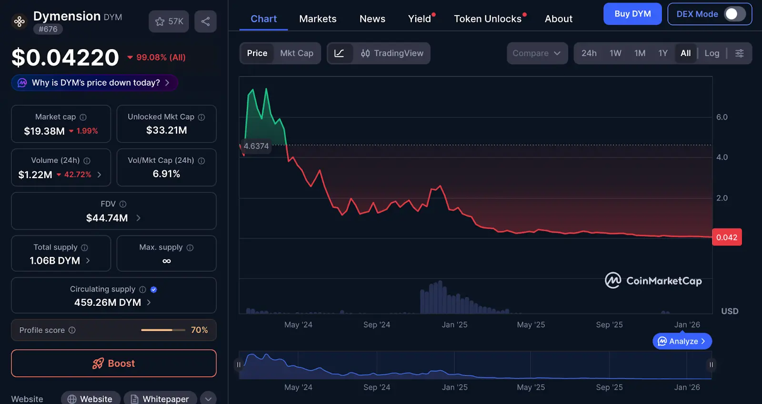Screen dimensions: 762x404
Task: Click the left handle of timeline range slider
Action: [239, 365]
